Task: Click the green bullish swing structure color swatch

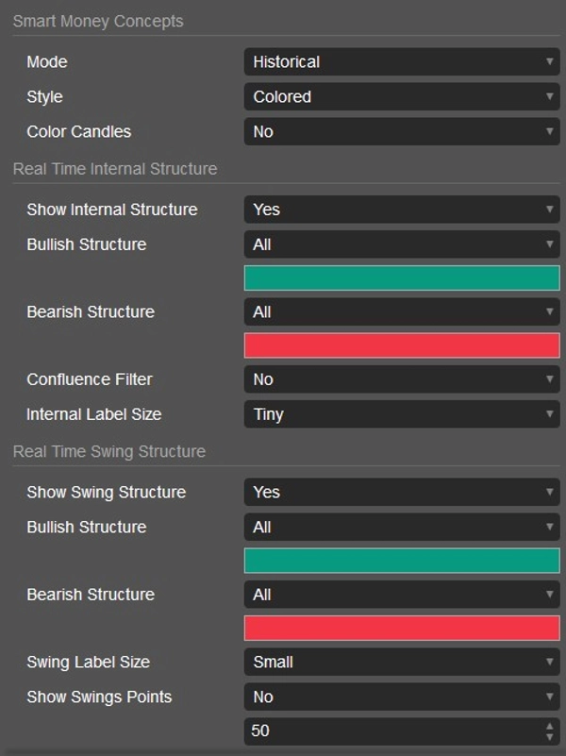Action: 401,560
